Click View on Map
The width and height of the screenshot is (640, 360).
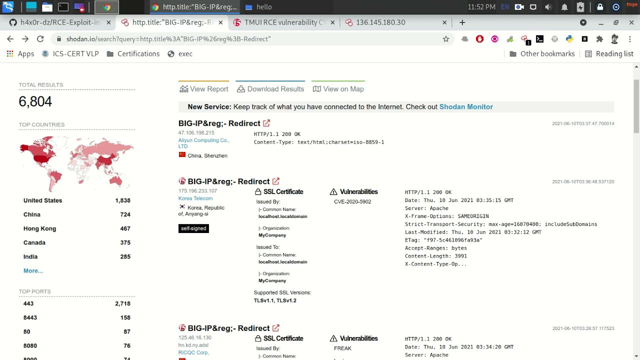click(338, 89)
